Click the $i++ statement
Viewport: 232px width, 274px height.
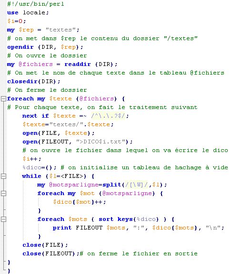32,159
